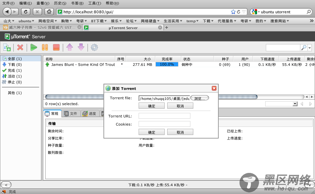Open search engine selector Google icon
315x194 pixels.
click(x=255, y=12)
